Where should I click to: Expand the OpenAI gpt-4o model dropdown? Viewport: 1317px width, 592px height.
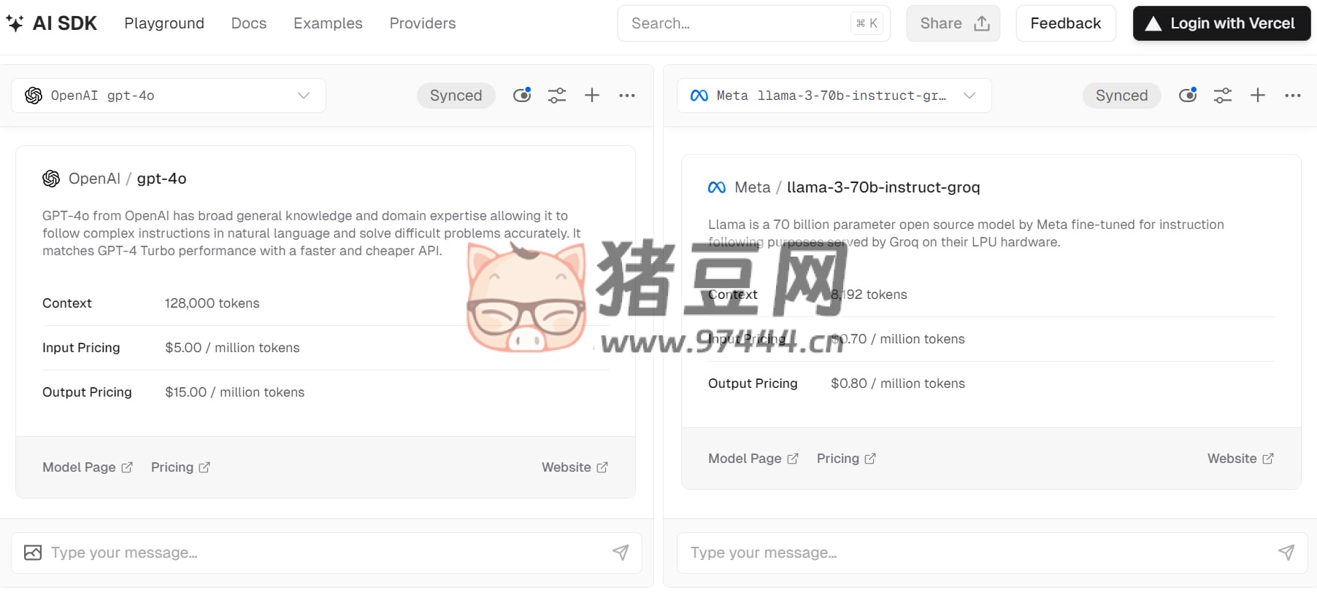169,96
